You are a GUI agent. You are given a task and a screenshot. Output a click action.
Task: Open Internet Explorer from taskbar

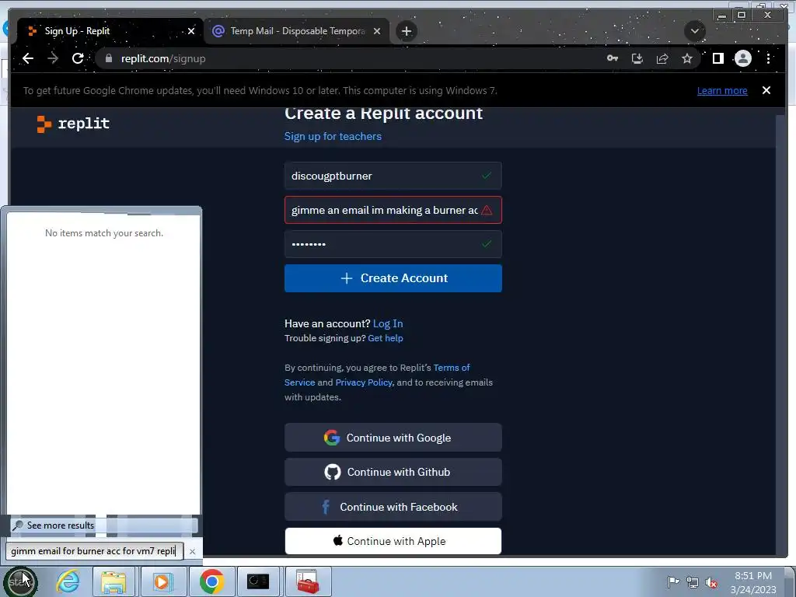pyautogui.click(x=68, y=581)
